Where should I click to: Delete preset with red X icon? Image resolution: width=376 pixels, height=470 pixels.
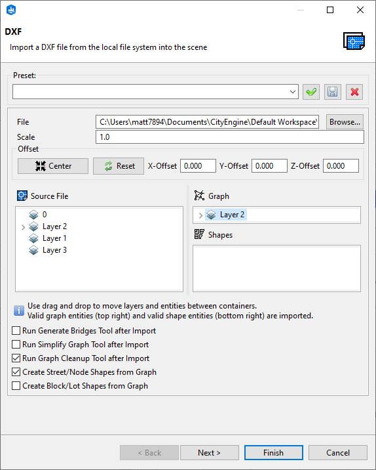pos(354,92)
